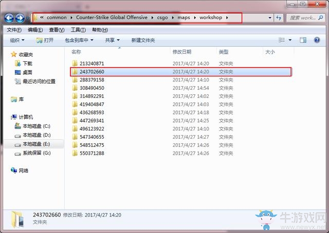The image size is (329, 233).
Task: Open the view options dropdown arrow
Action: (x=290, y=40)
